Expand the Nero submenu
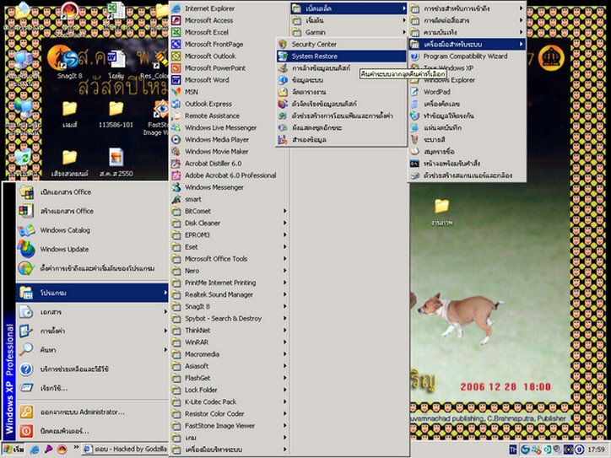 pos(229,271)
